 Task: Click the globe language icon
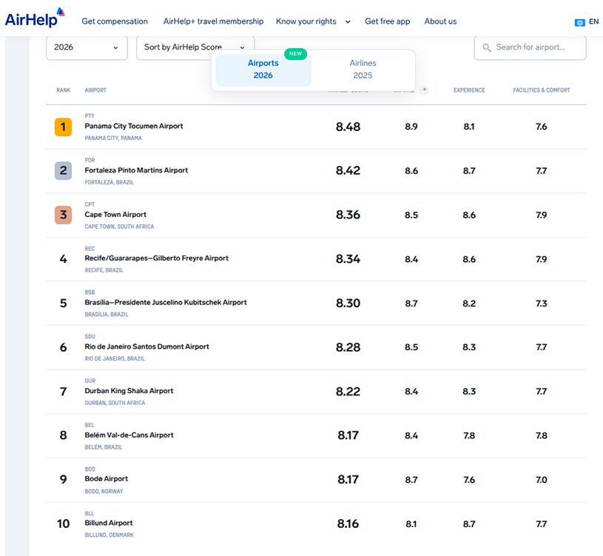[579, 22]
